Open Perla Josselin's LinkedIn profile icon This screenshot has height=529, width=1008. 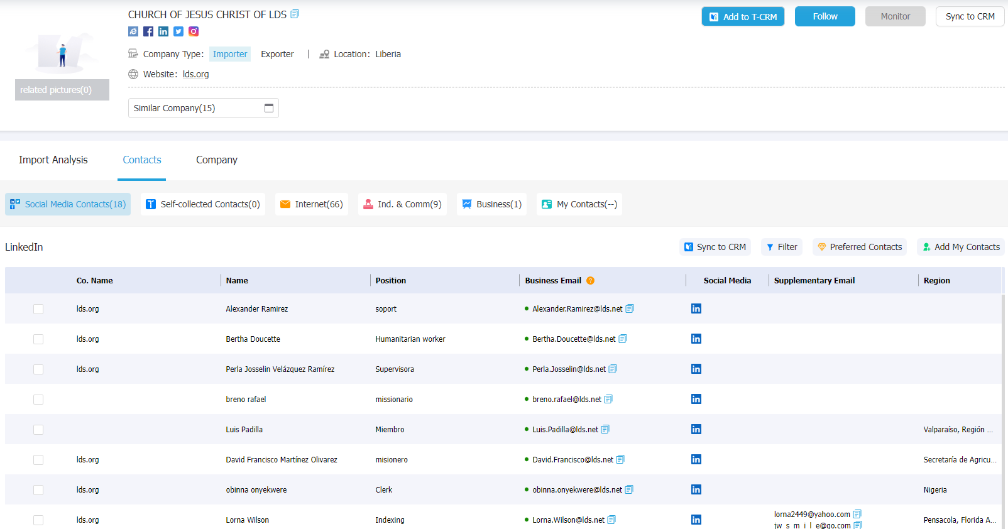pyautogui.click(x=696, y=369)
